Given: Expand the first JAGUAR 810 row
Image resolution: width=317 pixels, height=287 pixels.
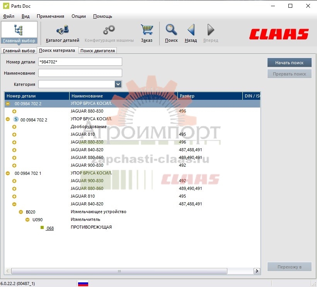Looking at the screenshot, I should [14, 135].
